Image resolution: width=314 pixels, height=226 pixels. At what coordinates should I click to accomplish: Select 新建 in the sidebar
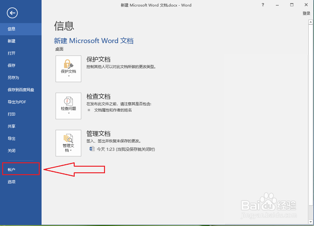tap(21, 41)
